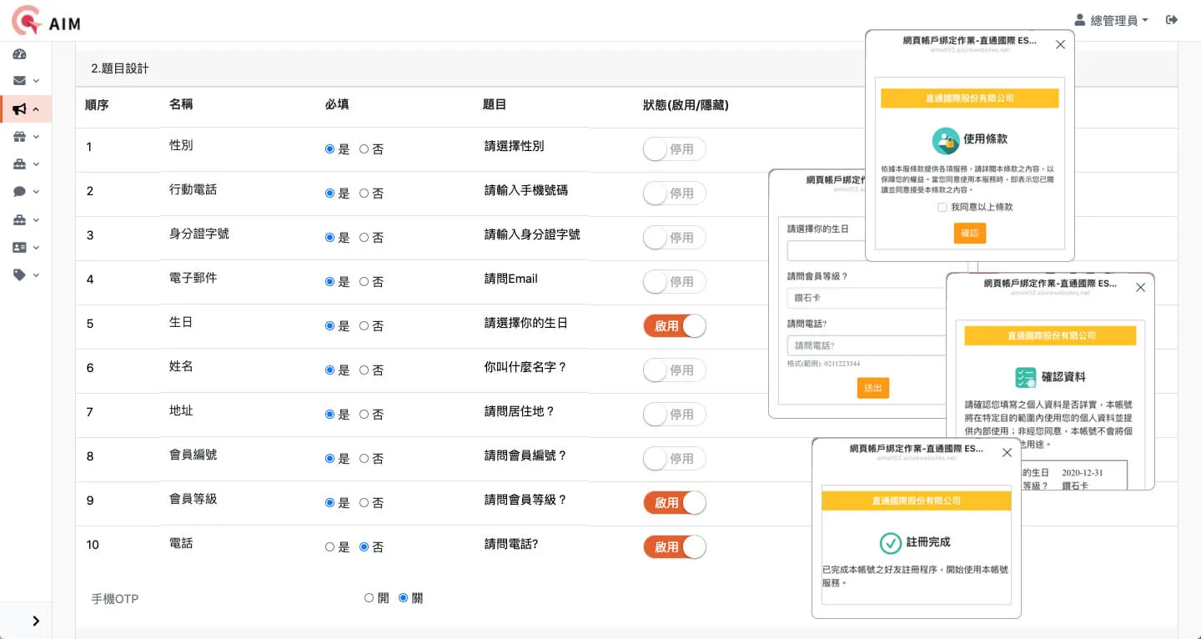Viewport: 1201px width, 639px height.
Task: Expand the chat bubble menu chevron
Action: (x=36, y=192)
